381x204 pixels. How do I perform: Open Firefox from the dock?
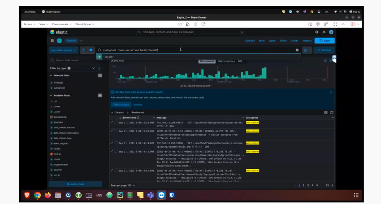click(47, 195)
